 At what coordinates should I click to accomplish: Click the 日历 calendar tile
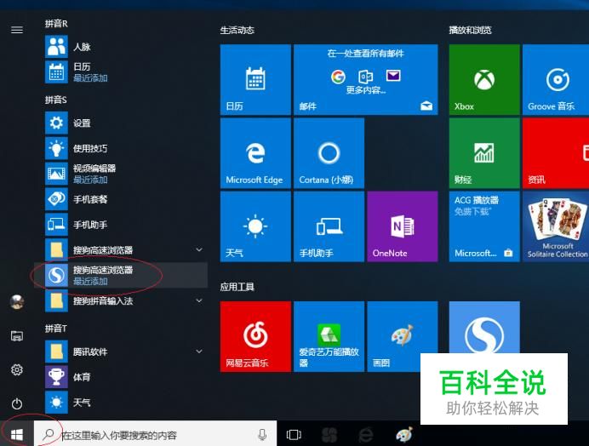coord(255,80)
